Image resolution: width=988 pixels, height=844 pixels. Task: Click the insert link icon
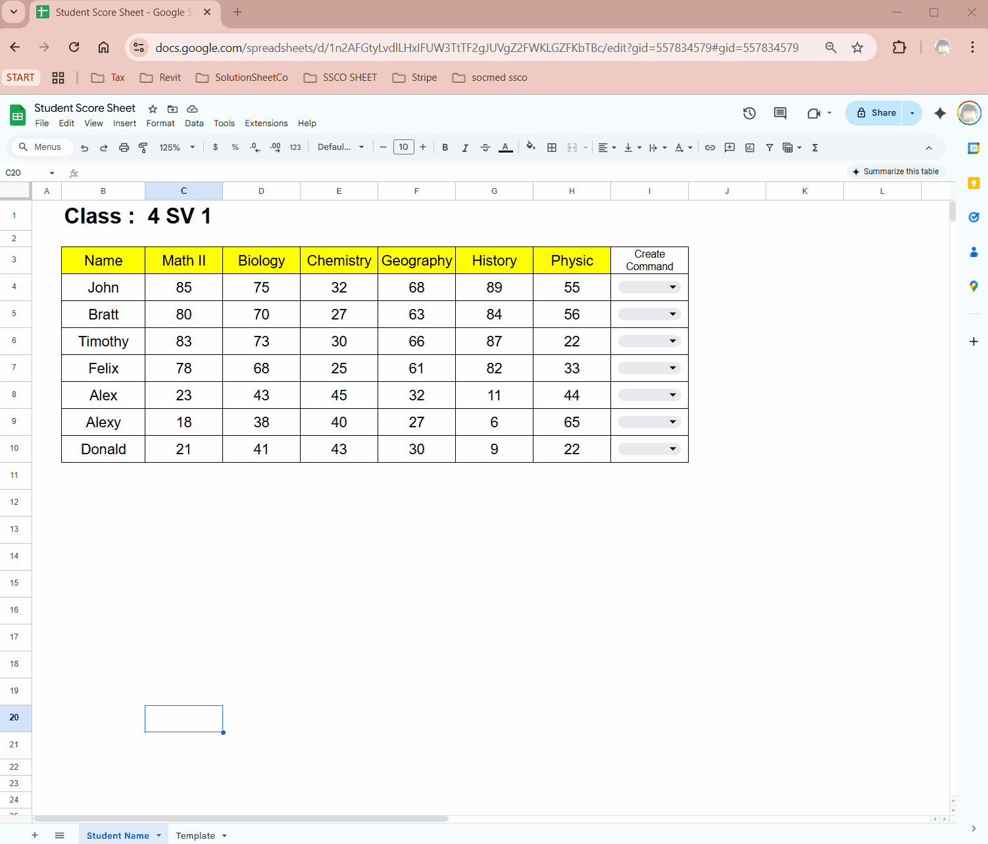pyautogui.click(x=710, y=147)
